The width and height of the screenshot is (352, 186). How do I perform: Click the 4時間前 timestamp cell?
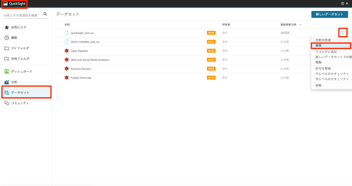(285, 33)
